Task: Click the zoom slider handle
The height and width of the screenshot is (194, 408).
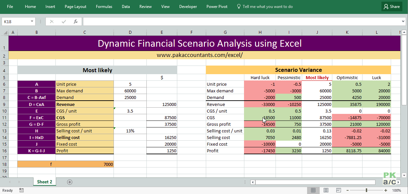Action: pos(367,190)
